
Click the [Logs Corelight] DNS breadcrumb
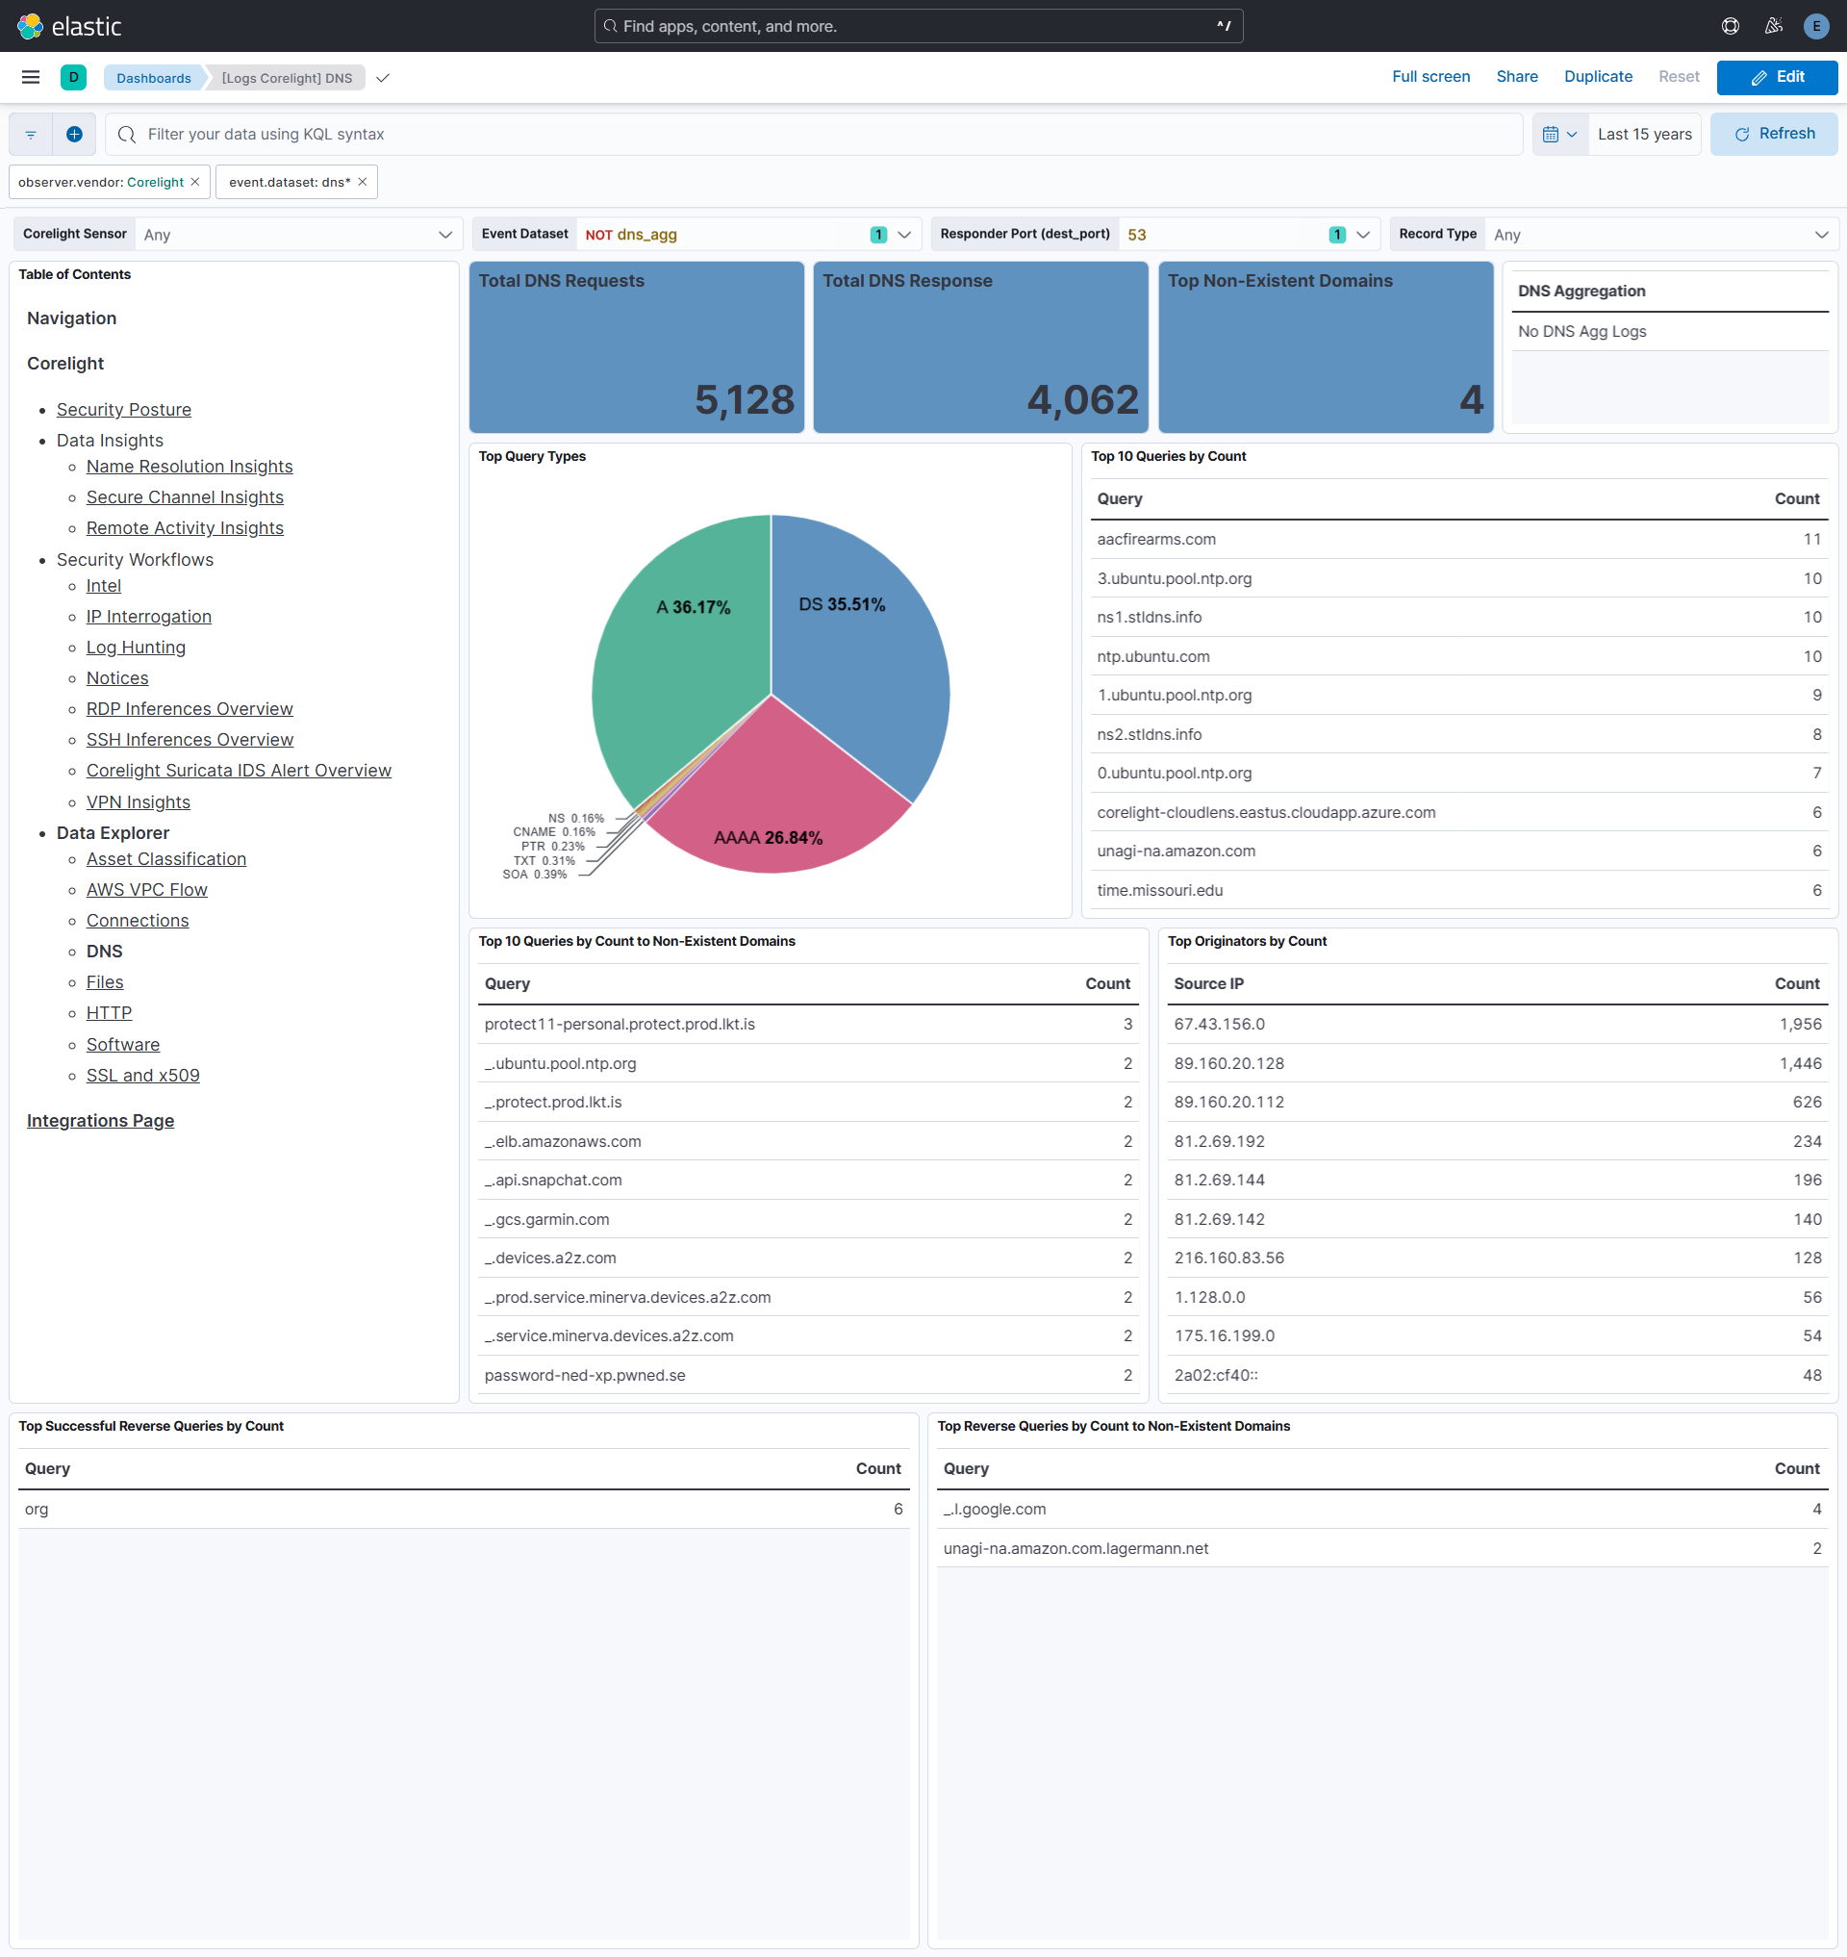(x=287, y=78)
